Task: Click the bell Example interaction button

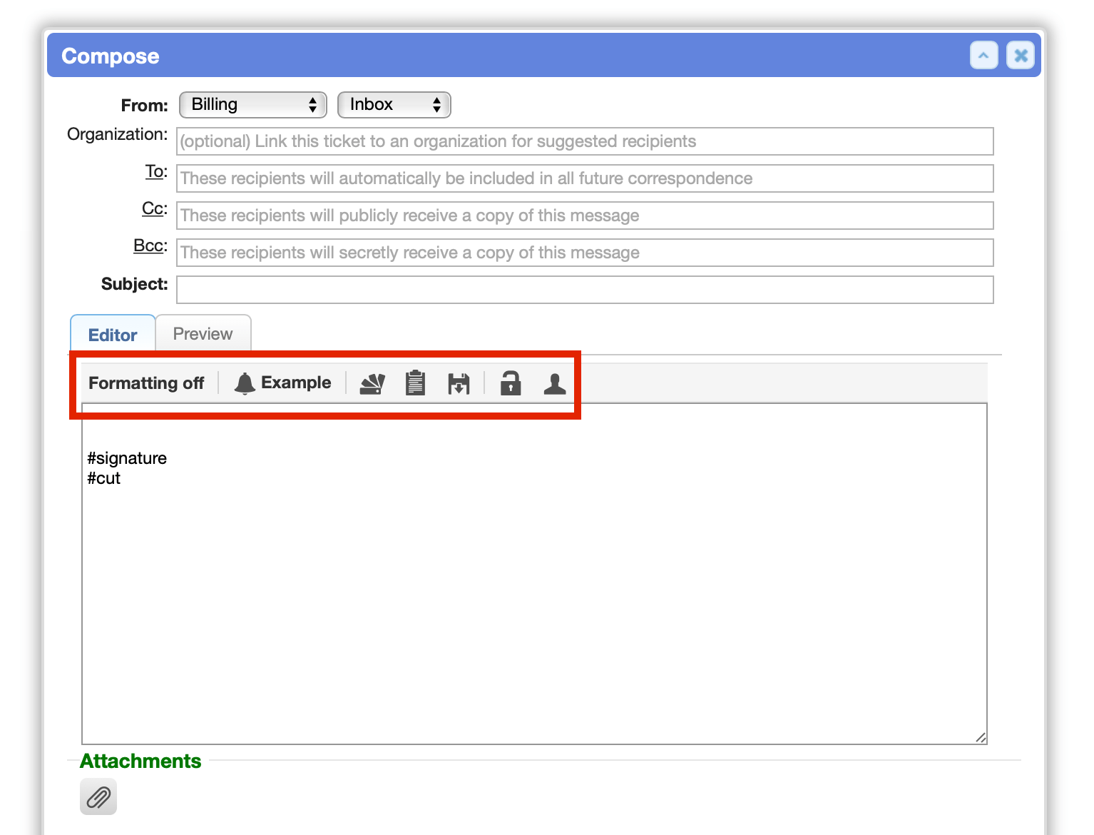Action: (282, 383)
